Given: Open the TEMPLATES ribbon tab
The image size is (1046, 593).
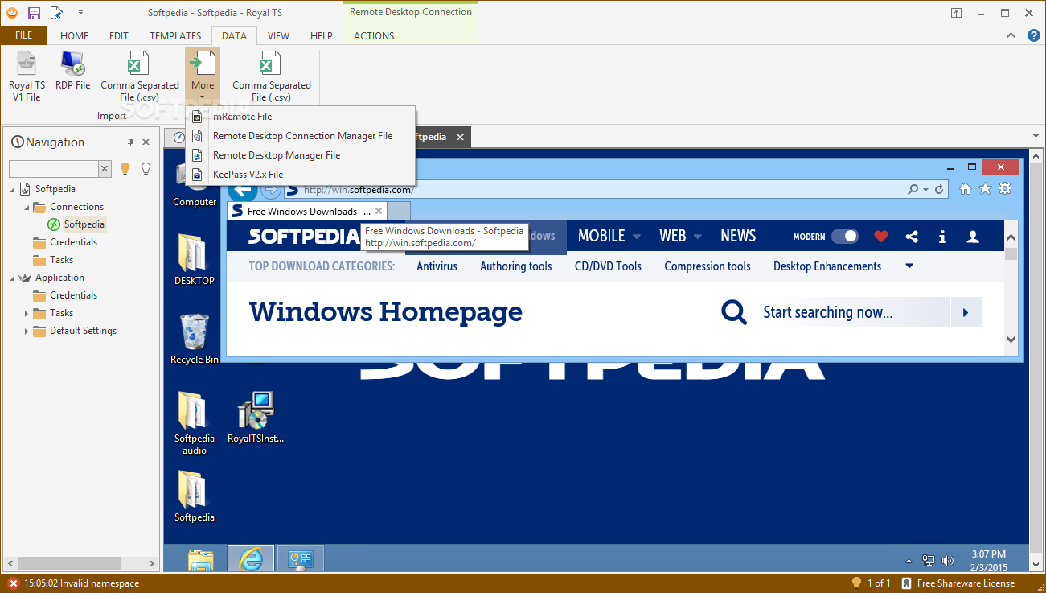Looking at the screenshot, I should point(175,35).
